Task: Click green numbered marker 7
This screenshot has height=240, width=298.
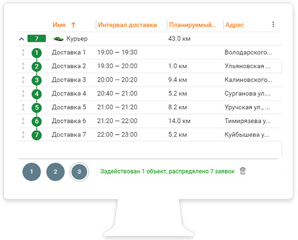Action: [x=37, y=135]
